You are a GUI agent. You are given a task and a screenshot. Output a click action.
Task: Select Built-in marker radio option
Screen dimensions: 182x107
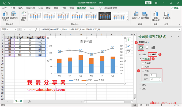point(143,71)
